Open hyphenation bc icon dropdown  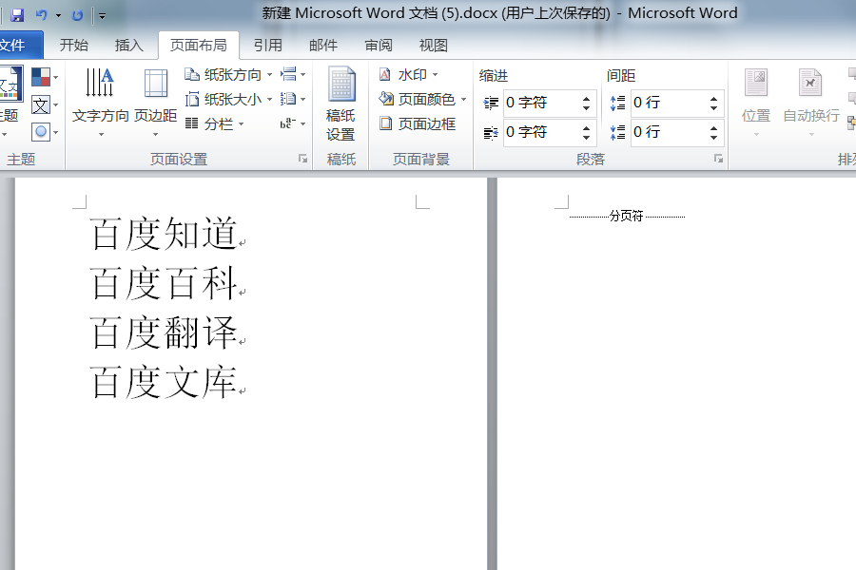coord(293,123)
